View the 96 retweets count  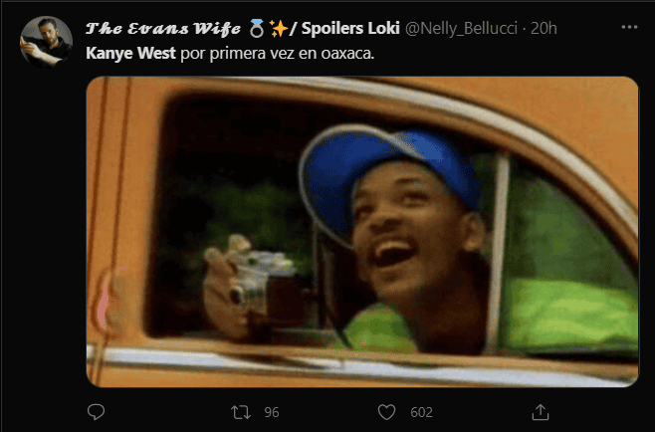pos(272,412)
